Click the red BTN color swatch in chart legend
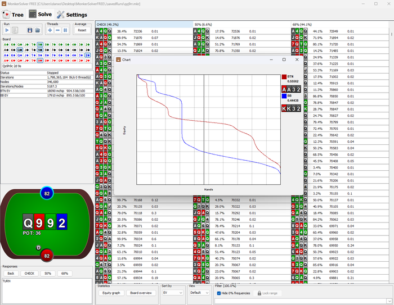This screenshot has height=305, width=394. [x=284, y=77]
